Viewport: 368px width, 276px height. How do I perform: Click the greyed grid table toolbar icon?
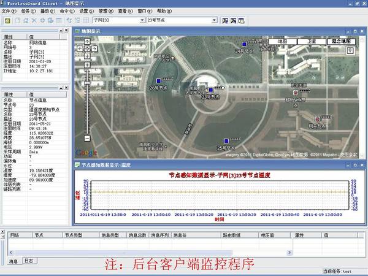point(86,21)
